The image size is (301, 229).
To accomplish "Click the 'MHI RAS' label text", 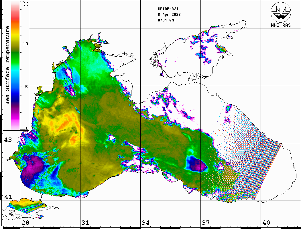I will pyautogui.click(x=281, y=25).
